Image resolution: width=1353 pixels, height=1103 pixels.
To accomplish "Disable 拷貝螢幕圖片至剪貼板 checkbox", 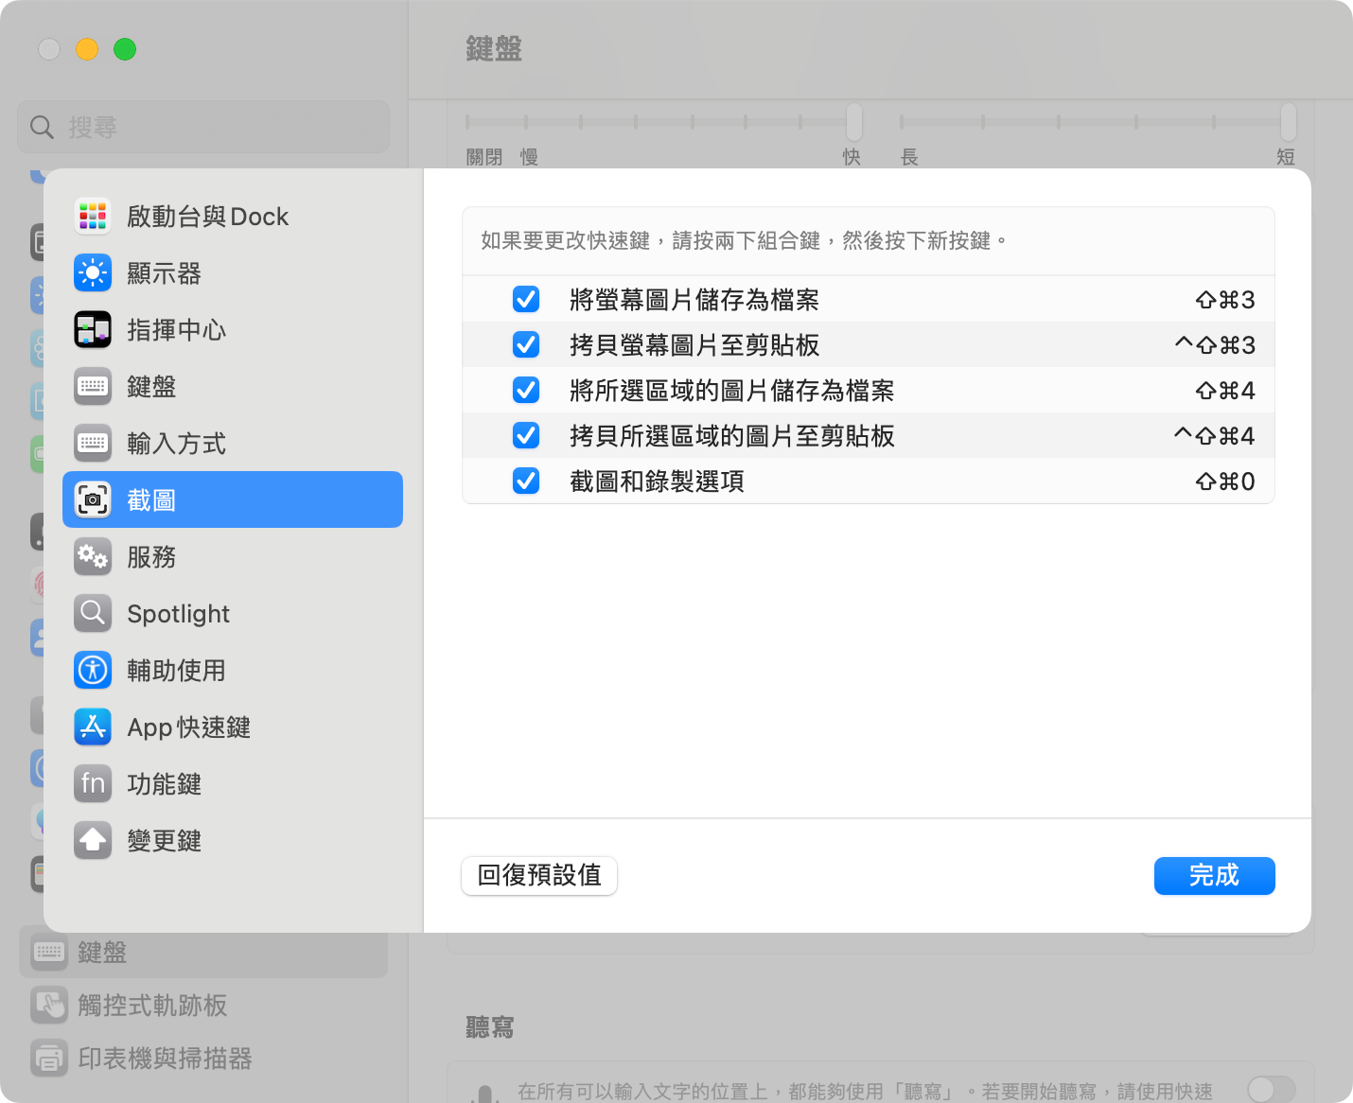I will click(x=526, y=345).
